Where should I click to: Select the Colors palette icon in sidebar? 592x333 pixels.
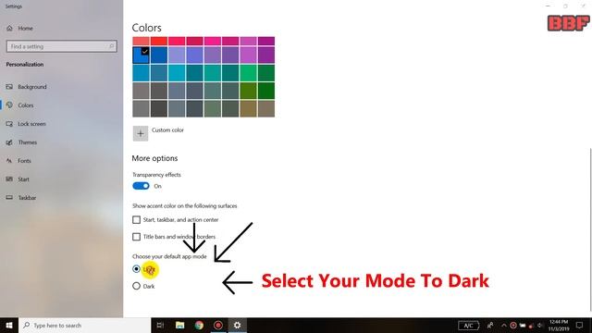(9, 105)
